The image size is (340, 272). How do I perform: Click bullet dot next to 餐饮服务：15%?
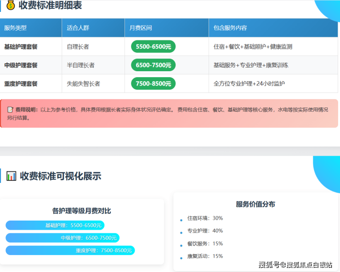click(181, 245)
